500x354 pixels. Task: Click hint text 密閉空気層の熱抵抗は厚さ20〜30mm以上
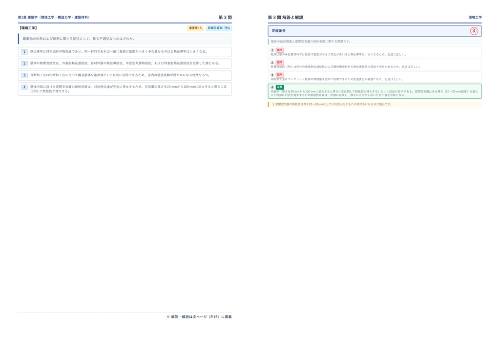333,104
